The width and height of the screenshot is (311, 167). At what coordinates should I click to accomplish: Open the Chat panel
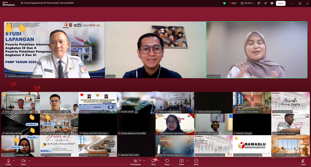point(153,162)
